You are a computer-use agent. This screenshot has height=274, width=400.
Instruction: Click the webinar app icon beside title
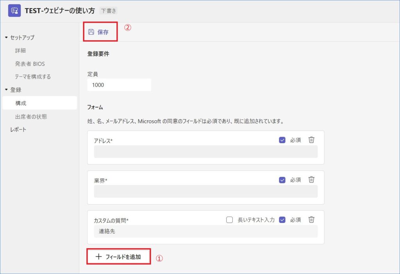coord(14,11)
